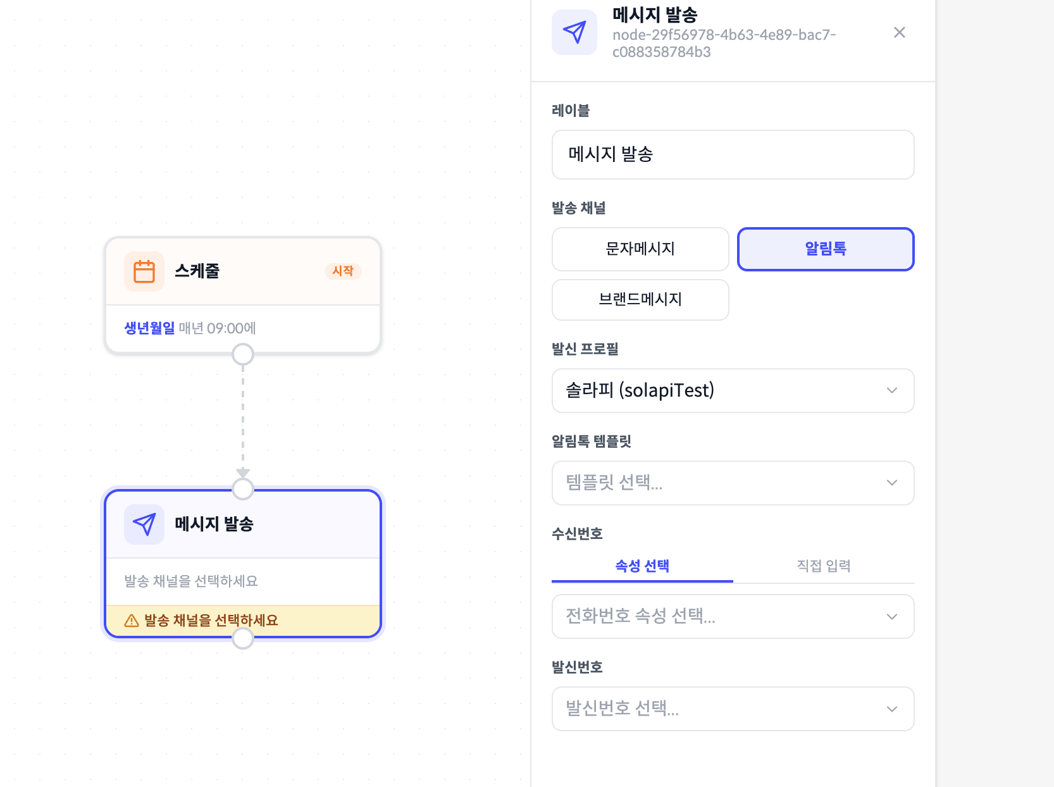Click the bottom output handle of 메시지 발송 node
The height and width of the screenshot is (787, 1054).
(x=243, y=638)
